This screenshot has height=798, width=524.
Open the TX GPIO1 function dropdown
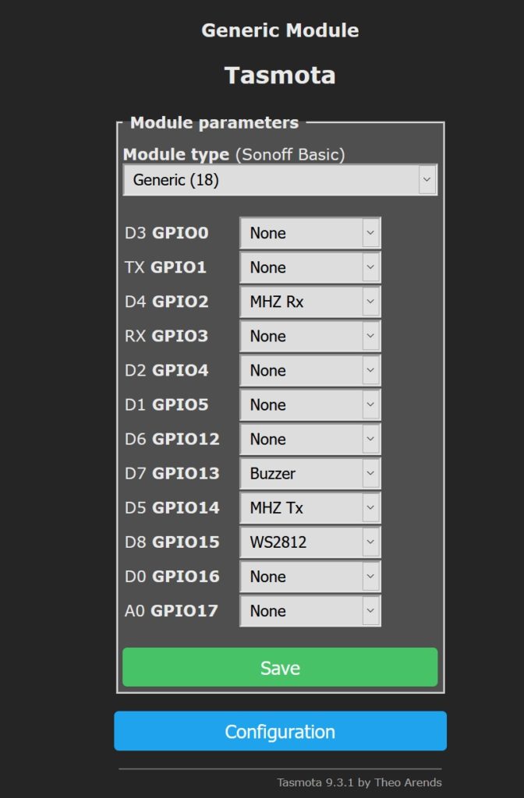coord(310,267)
